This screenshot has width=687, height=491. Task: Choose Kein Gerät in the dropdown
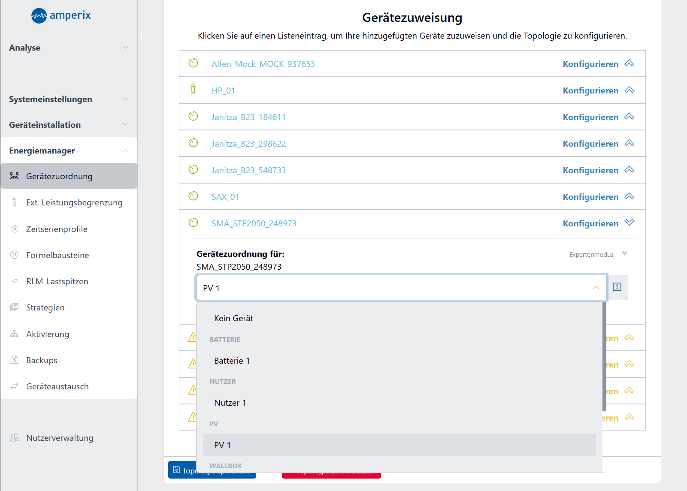pyautogui.click(x=233, y=318)
